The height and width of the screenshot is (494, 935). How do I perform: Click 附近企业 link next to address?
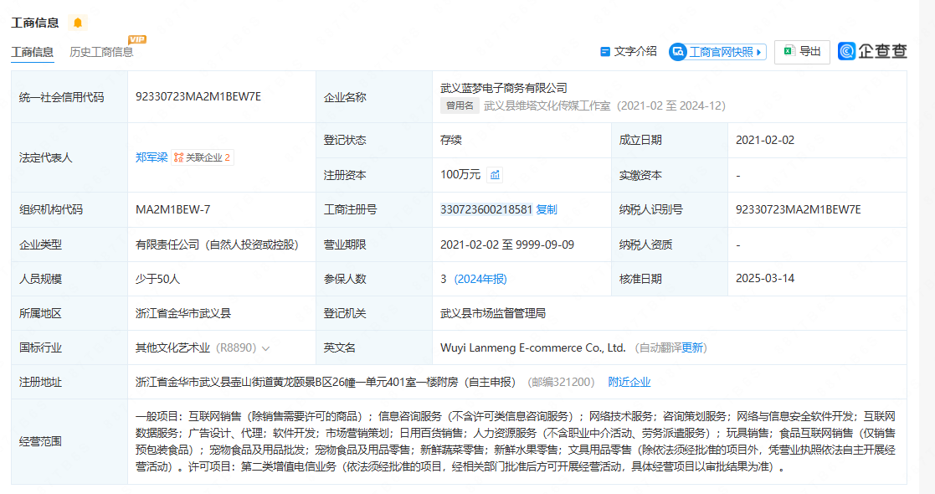(629, 382)
